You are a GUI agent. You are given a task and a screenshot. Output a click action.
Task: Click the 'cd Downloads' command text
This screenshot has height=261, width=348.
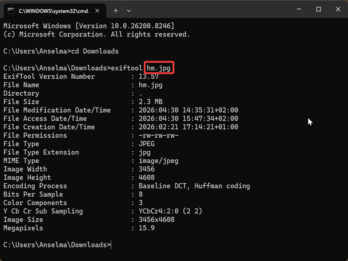click(x=95, y=51)
